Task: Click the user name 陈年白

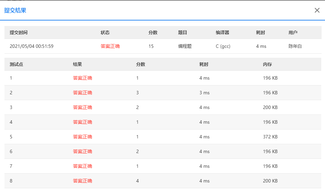Action: pos(295,46)
